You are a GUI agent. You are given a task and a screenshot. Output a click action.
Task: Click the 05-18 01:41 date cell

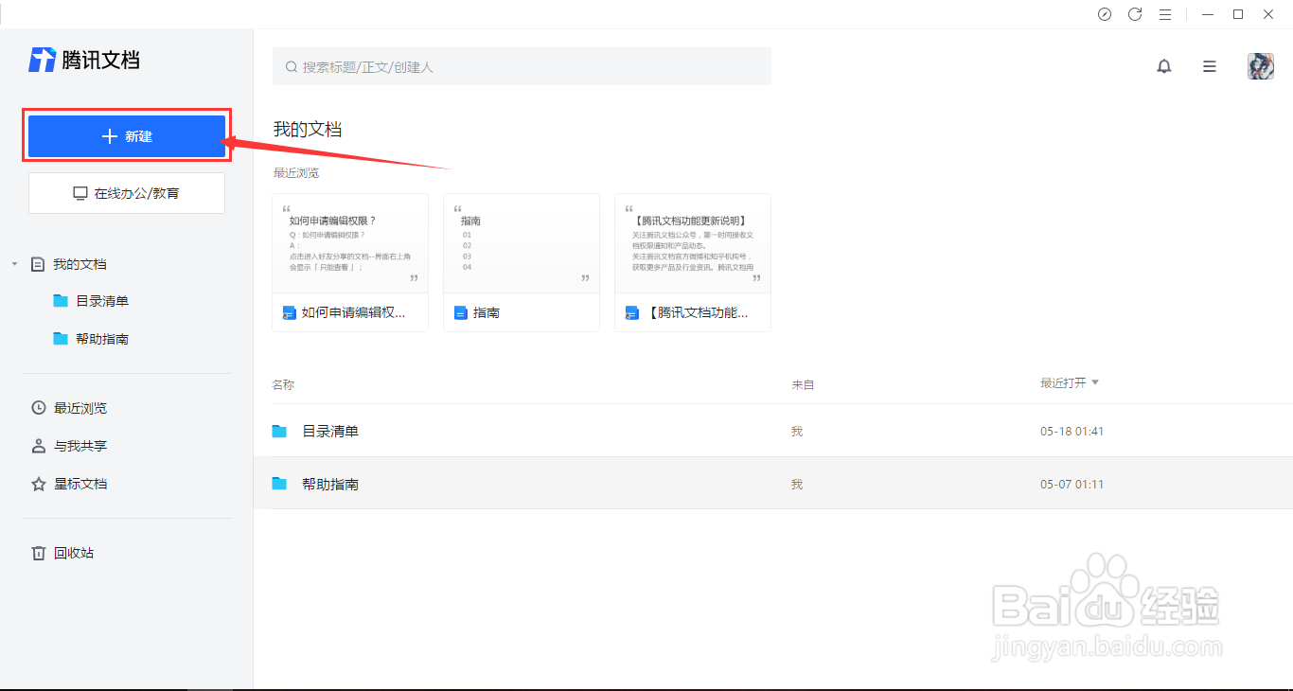click(1072, 431)
